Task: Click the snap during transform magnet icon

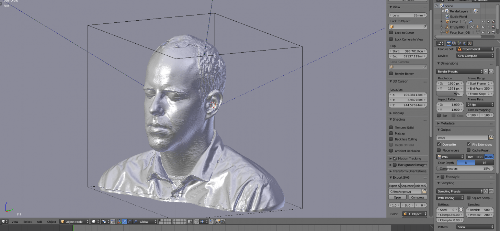Action: 196,222
